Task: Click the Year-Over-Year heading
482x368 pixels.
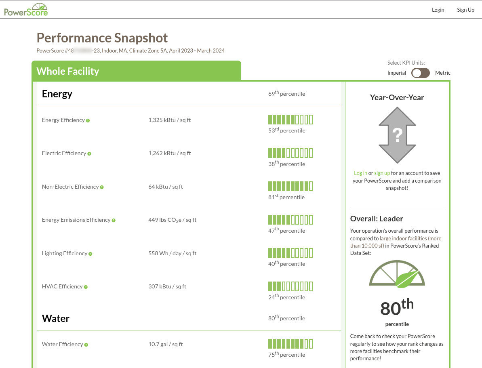Action: click(397, 97)
